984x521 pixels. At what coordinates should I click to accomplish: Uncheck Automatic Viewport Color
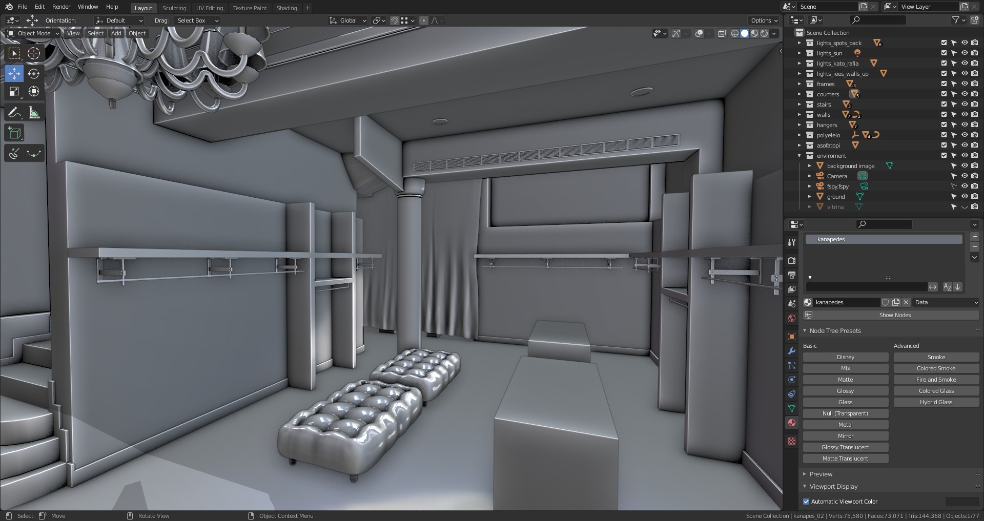click(x=806, y=502)
